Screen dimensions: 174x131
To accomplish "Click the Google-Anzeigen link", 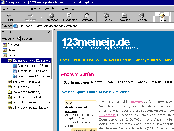I will pyautogui.click(x=76, y=83).
